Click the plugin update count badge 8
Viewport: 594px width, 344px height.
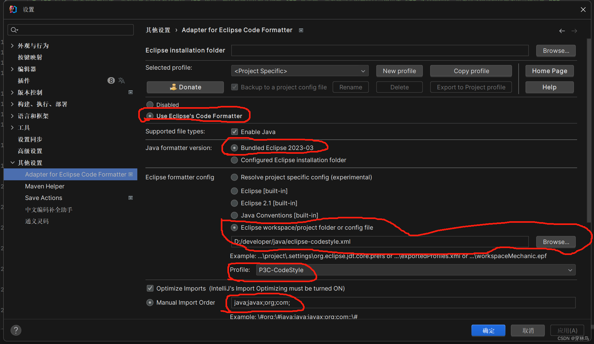point(111,81)
